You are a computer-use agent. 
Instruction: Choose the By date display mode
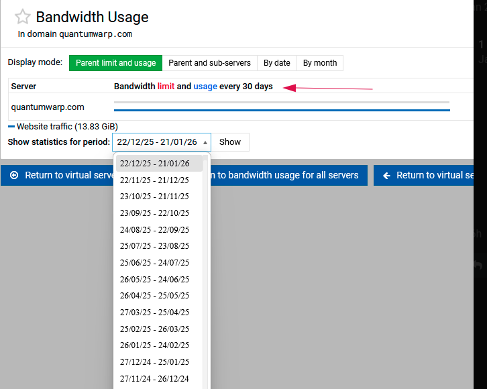[x=276, y=63]
